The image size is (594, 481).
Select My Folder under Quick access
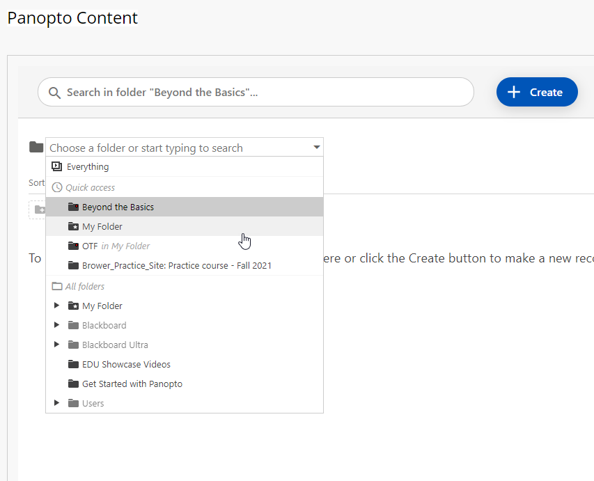pyautogui.click(x=185, y=226)
